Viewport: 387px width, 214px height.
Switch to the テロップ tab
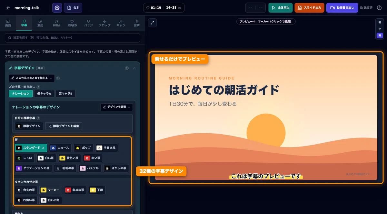[104, 23]
